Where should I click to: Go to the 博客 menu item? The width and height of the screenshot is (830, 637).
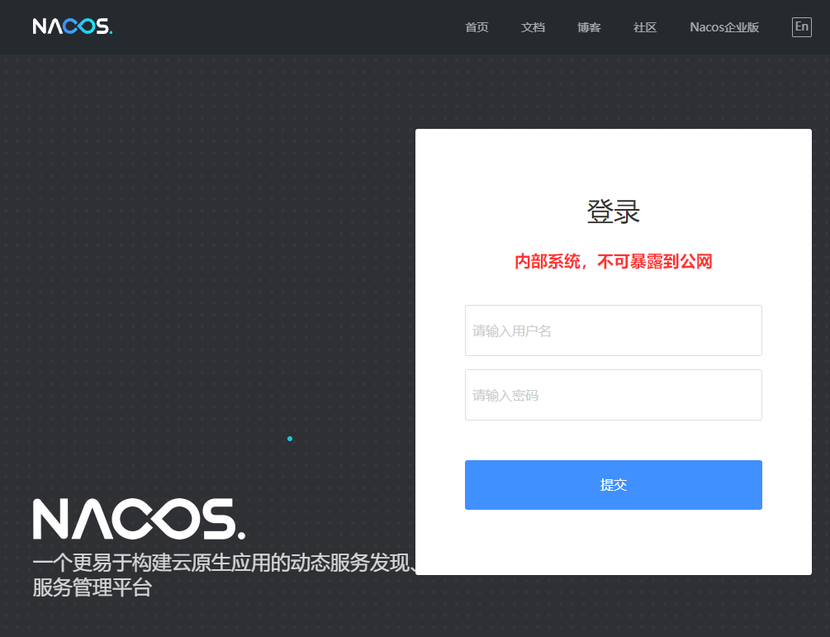pos(589,27)
